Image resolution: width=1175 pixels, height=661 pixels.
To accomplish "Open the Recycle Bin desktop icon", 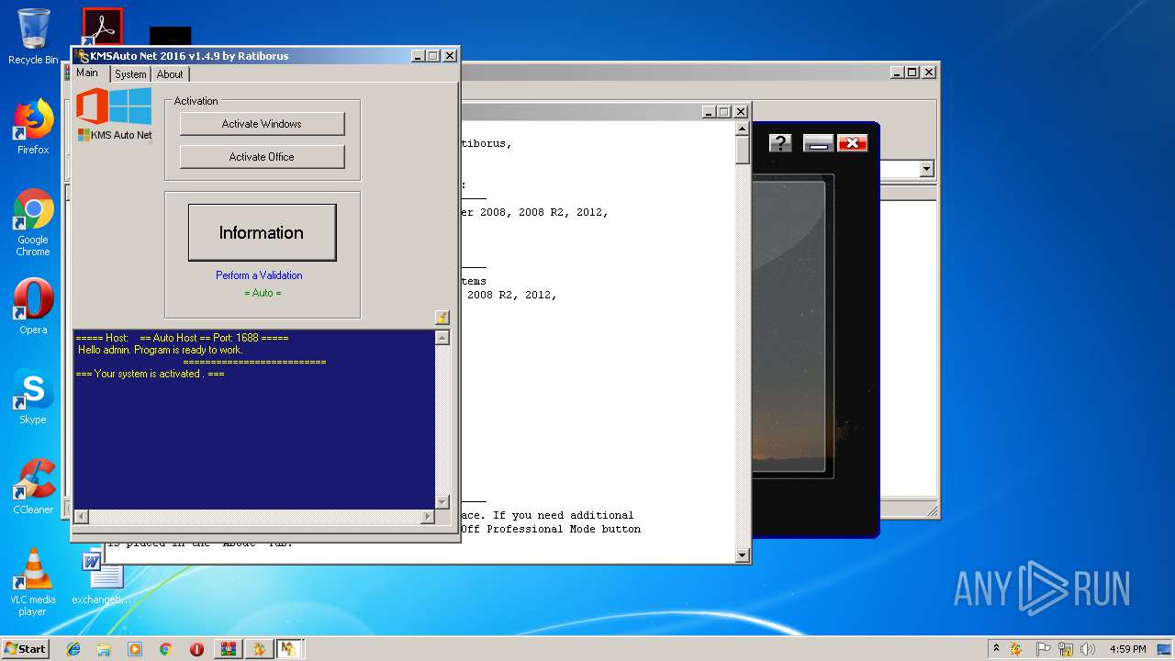I will pyautogui.click(x=33, y=37).
